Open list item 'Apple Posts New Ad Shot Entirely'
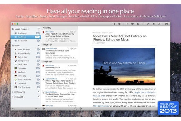181x121 pixels. 60,36
